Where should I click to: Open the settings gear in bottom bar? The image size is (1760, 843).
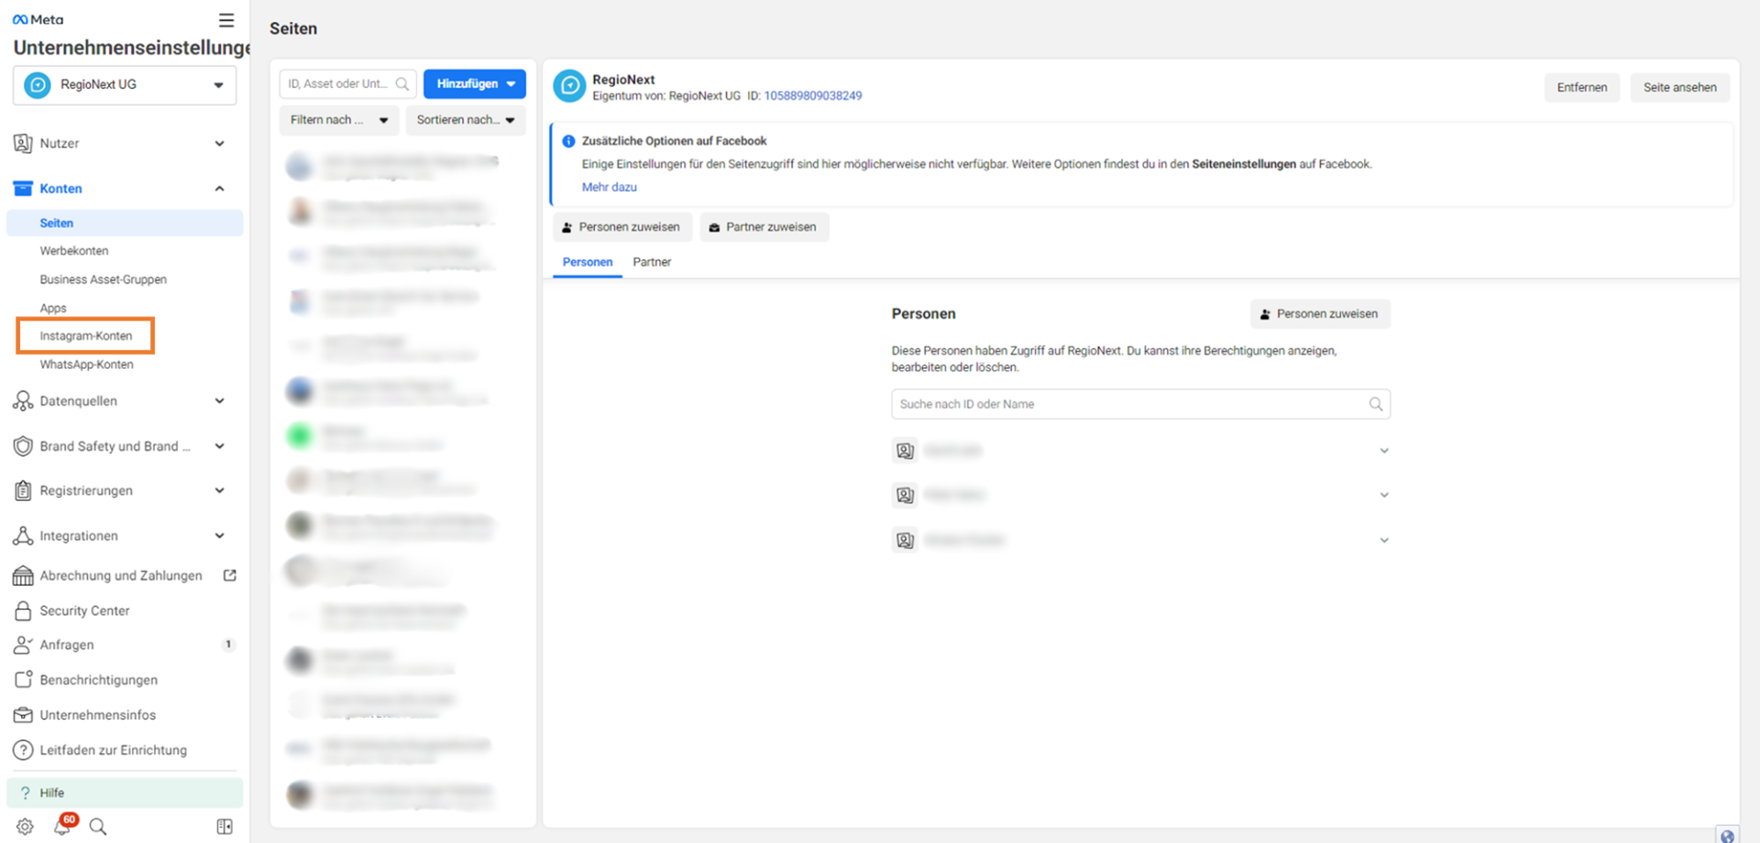coord(25,826)
